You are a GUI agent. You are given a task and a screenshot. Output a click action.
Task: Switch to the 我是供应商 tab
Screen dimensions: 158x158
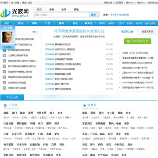pos(127,32)
